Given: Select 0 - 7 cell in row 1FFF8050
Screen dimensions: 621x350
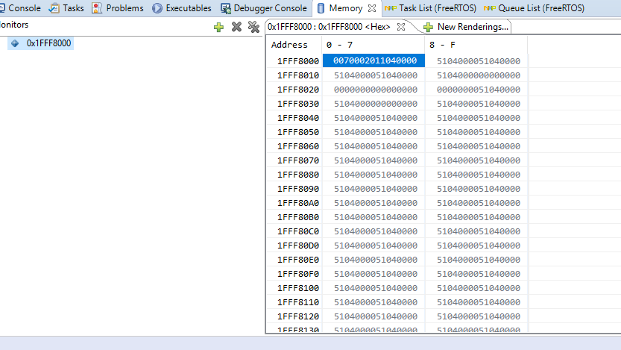Looking at the screenshot, I should coord(375,132).
